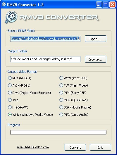Maximize the RMVB Converter window
Screen dimensions: 117x155
point(106,5)
